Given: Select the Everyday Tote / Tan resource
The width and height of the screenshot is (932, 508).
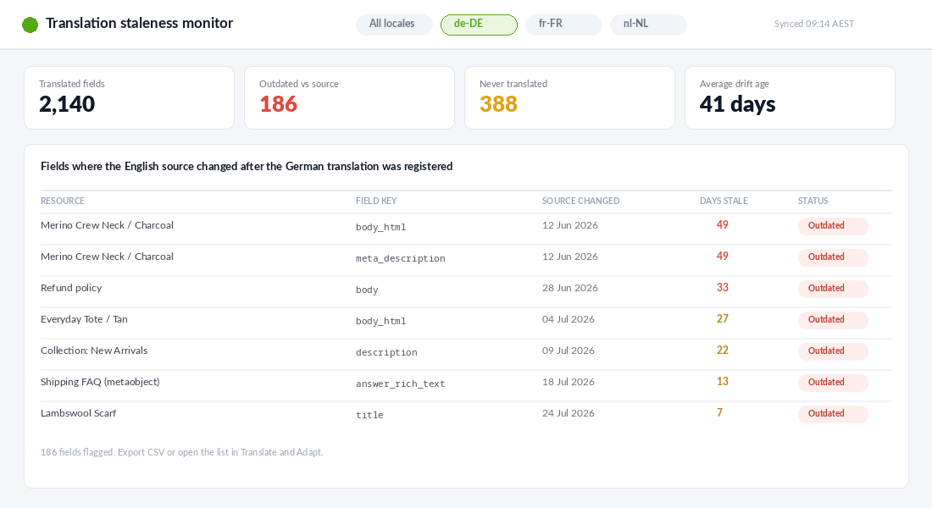Looking at the screenshot, I should [84, 320].
